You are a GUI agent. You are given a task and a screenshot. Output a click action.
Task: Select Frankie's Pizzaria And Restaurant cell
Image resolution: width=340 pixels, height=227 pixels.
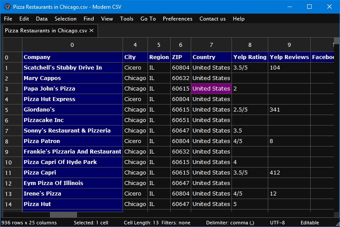[x=73, y=151]
